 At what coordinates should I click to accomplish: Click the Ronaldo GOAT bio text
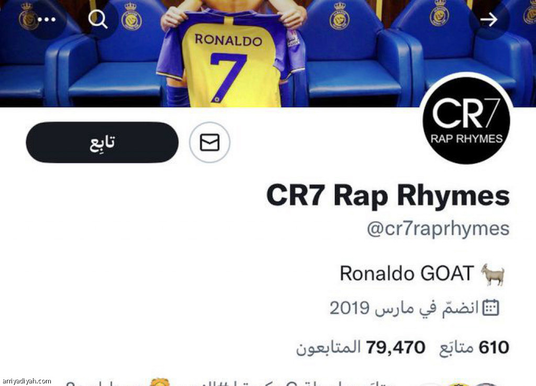point(407,273)
